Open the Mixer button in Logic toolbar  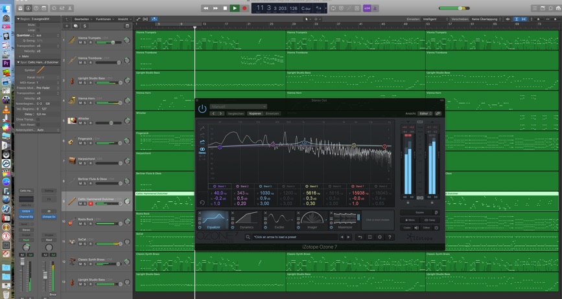click(62, 8)
